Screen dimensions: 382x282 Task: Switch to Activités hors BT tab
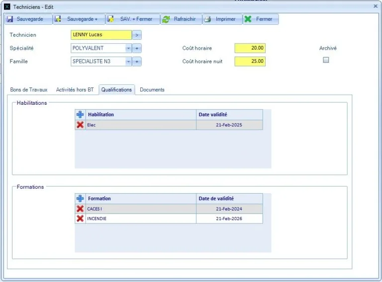coord(75,90)
